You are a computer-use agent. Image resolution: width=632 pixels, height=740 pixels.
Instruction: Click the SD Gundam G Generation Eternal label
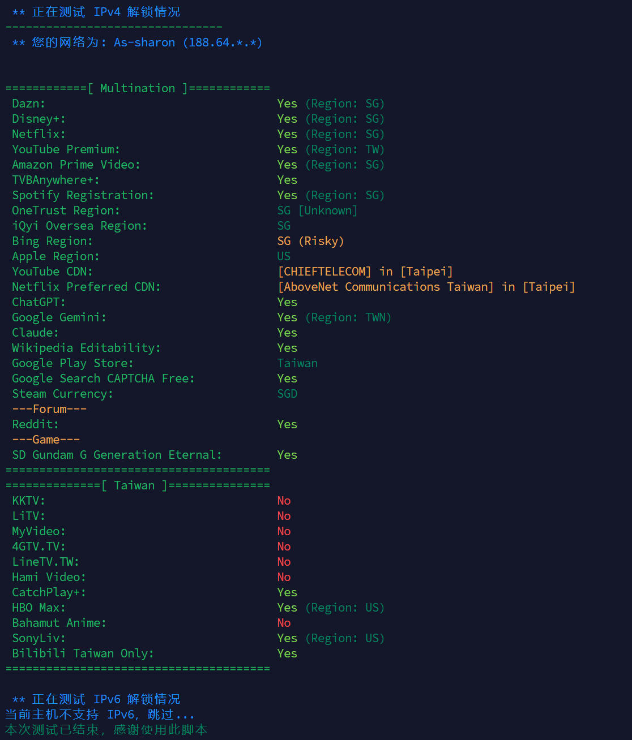pyautogui.click(x=117, y=455)
